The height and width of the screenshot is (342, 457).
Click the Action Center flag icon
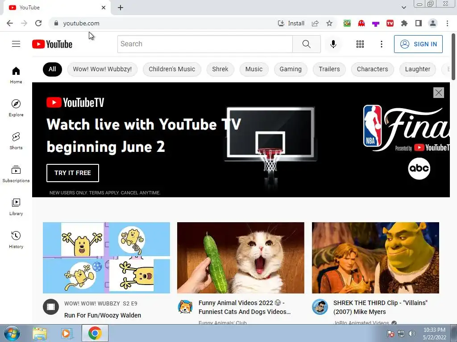point(390,334)
